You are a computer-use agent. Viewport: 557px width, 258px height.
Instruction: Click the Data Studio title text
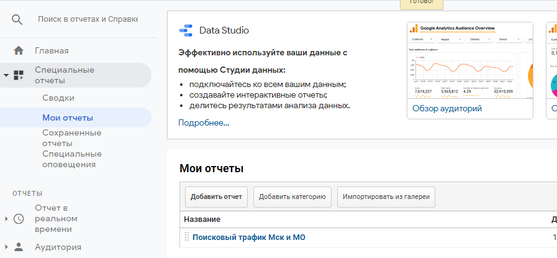click(224, 30)
